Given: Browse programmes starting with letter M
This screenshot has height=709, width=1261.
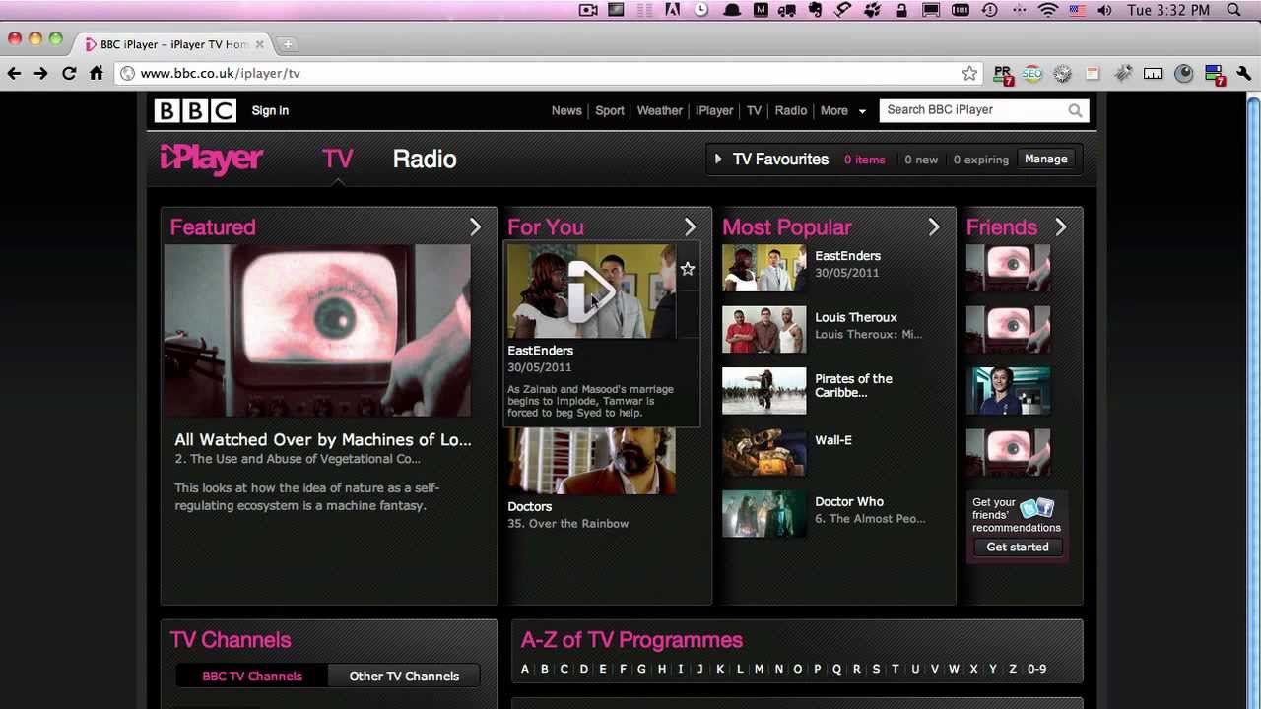Looking at the screenshot, I should point(759,669).
